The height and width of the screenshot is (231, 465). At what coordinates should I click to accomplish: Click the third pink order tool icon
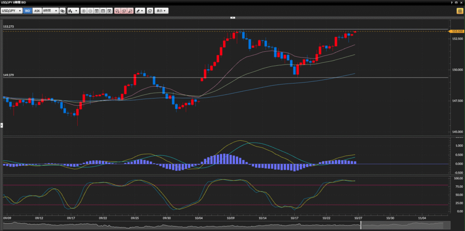[x=130, y=10]
